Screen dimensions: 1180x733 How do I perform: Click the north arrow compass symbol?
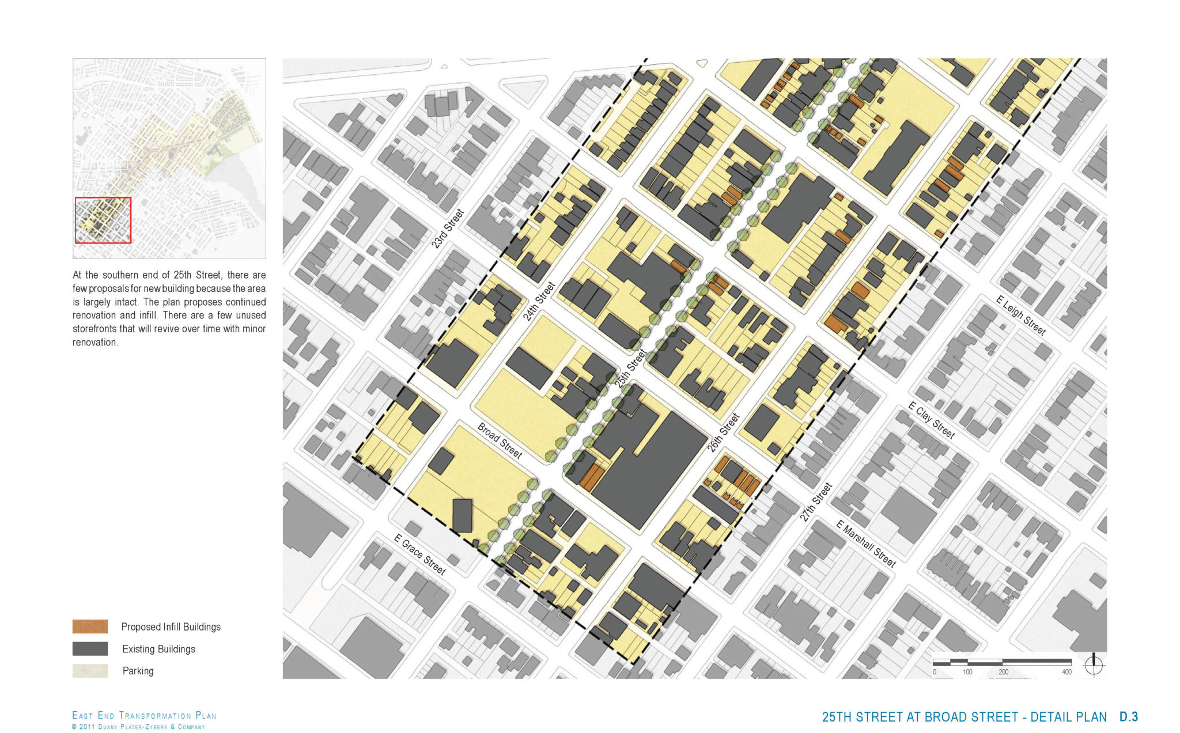tap(1094, 664)
